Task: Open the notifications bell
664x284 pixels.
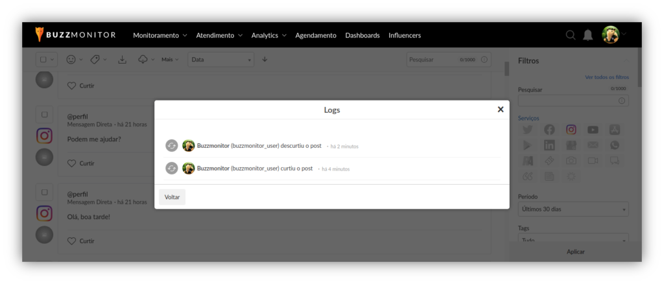Action: [x=587, y=35]
